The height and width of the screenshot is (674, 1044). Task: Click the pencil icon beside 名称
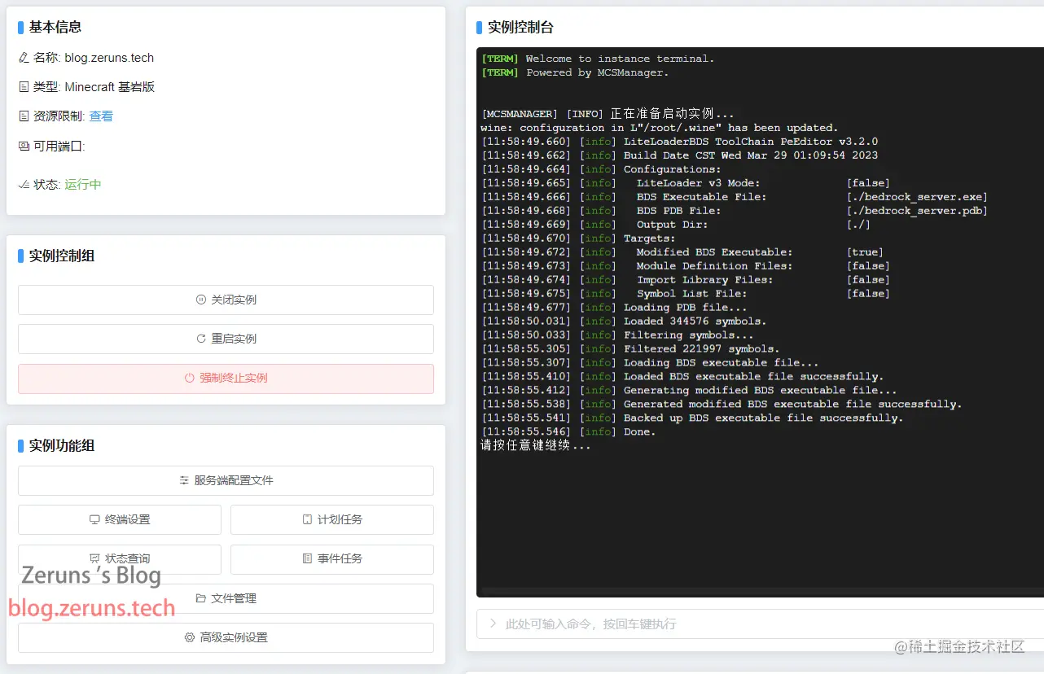(x=23, y=58)
